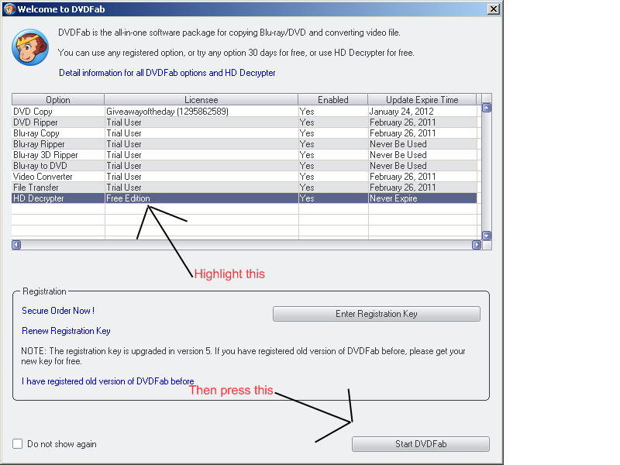This screenshot has width=620, height=465.
Task: Click the table scroll down arrow
Action: point(487,236)
